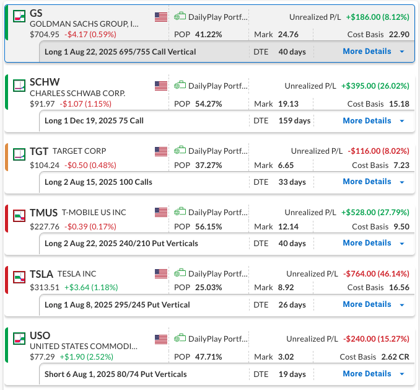
Task: Click the TGT price $104.24
Action: coord(45,165)
